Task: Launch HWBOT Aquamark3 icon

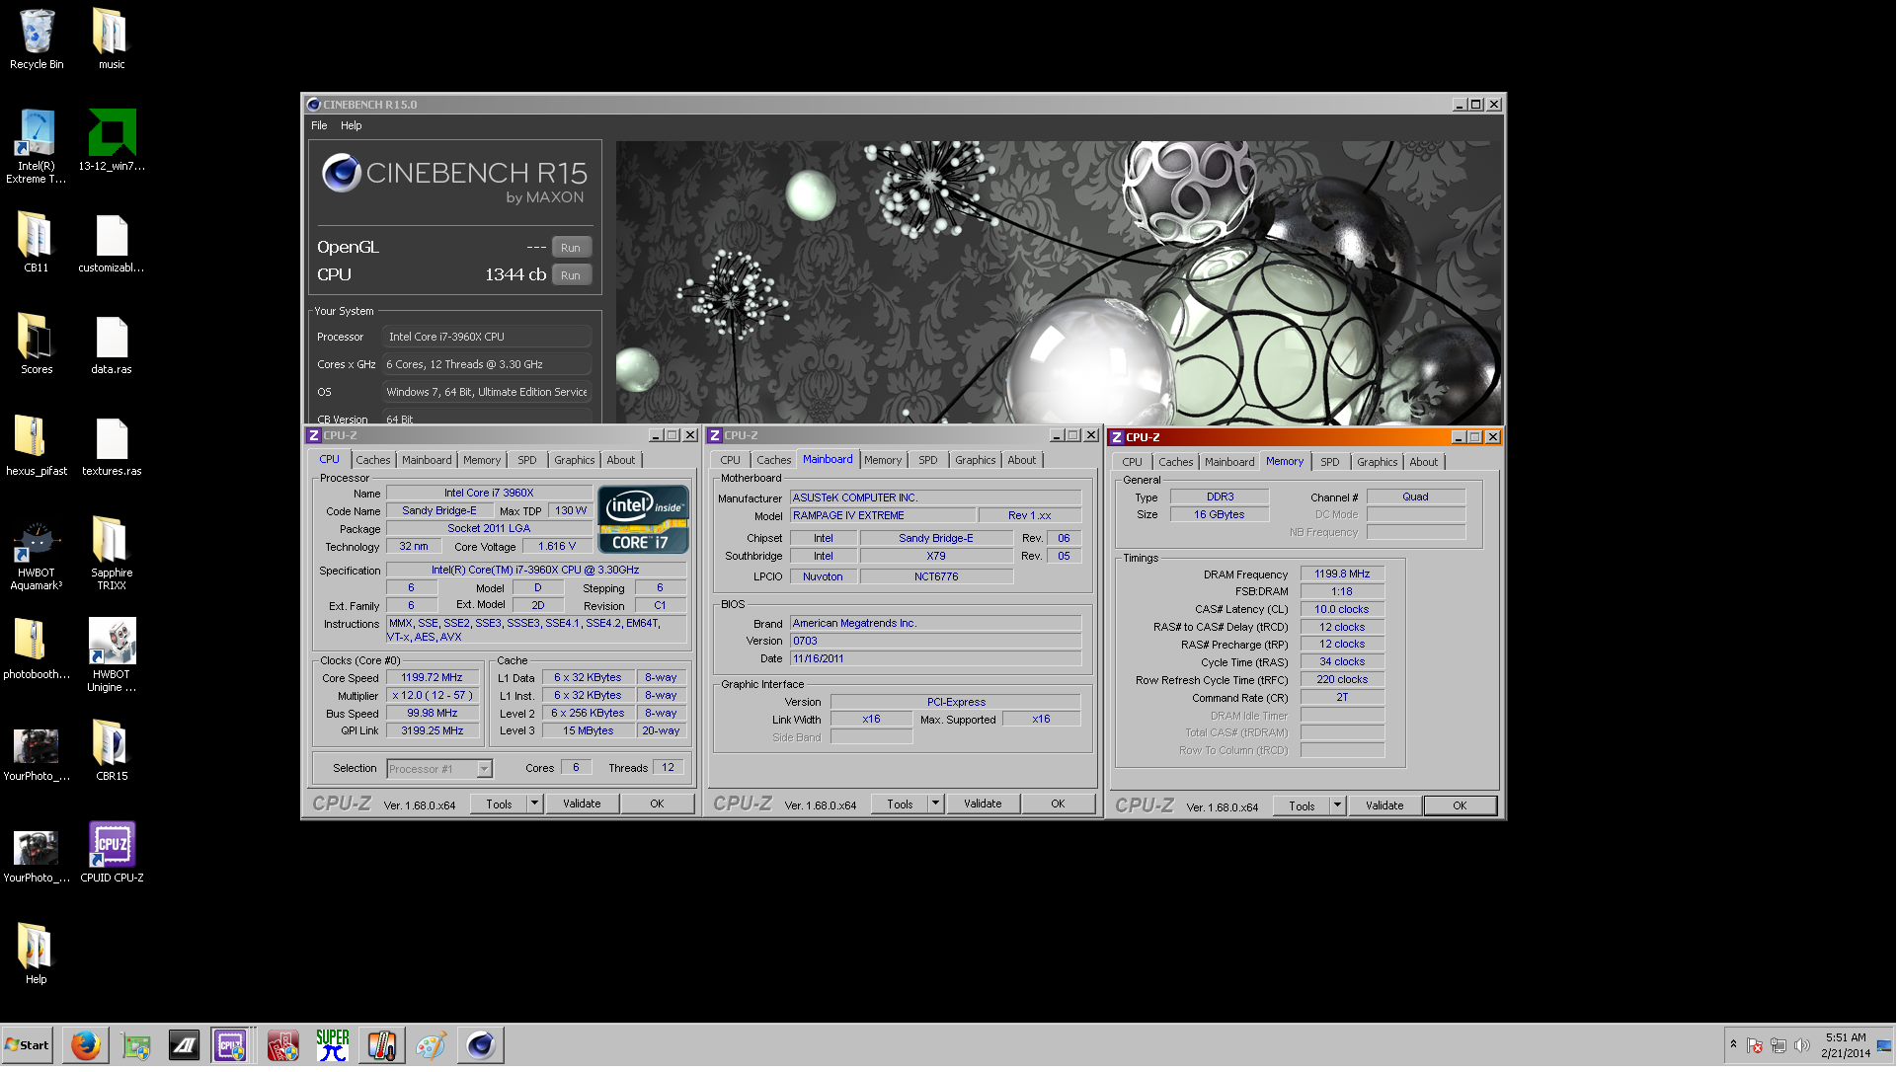Action: (37, 554)
